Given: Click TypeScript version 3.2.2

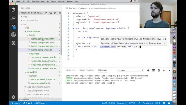Looking at the screenshot, I should 158,103.
